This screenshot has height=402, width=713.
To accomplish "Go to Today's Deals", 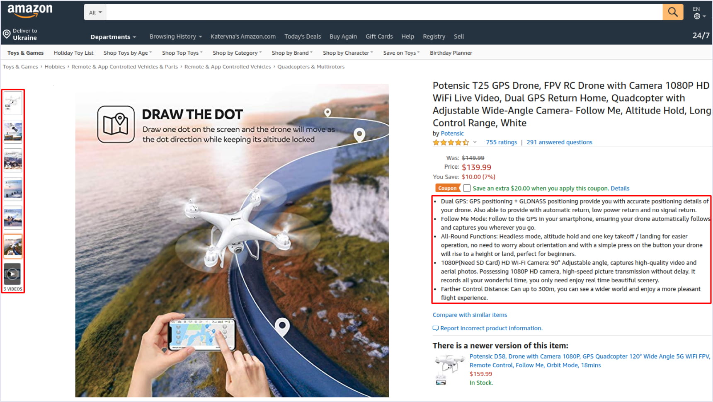I will coord(303,36).
